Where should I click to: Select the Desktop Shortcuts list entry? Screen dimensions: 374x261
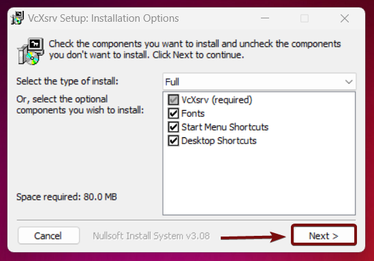pyautogui.click(x=219, y=141)
